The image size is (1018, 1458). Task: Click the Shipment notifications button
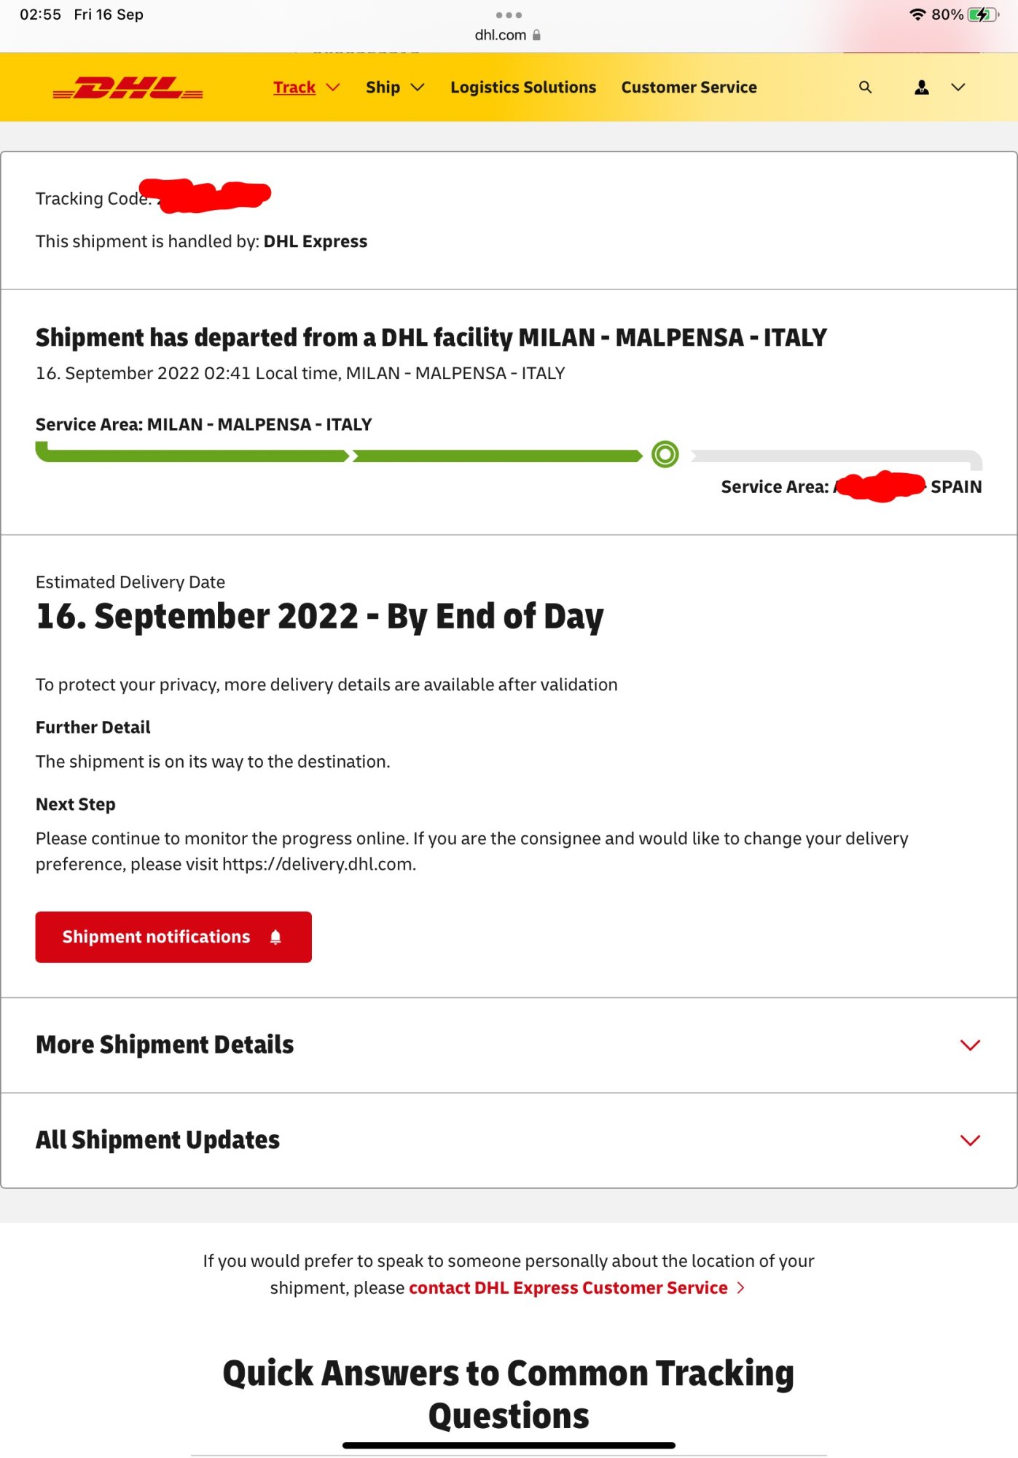[173, 937]
